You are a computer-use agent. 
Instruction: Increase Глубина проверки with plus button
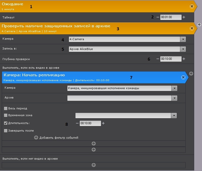184,59
